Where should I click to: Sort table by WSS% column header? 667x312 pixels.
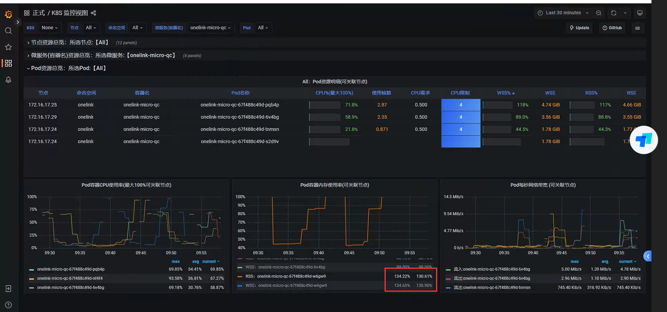[x=506, y=93]
